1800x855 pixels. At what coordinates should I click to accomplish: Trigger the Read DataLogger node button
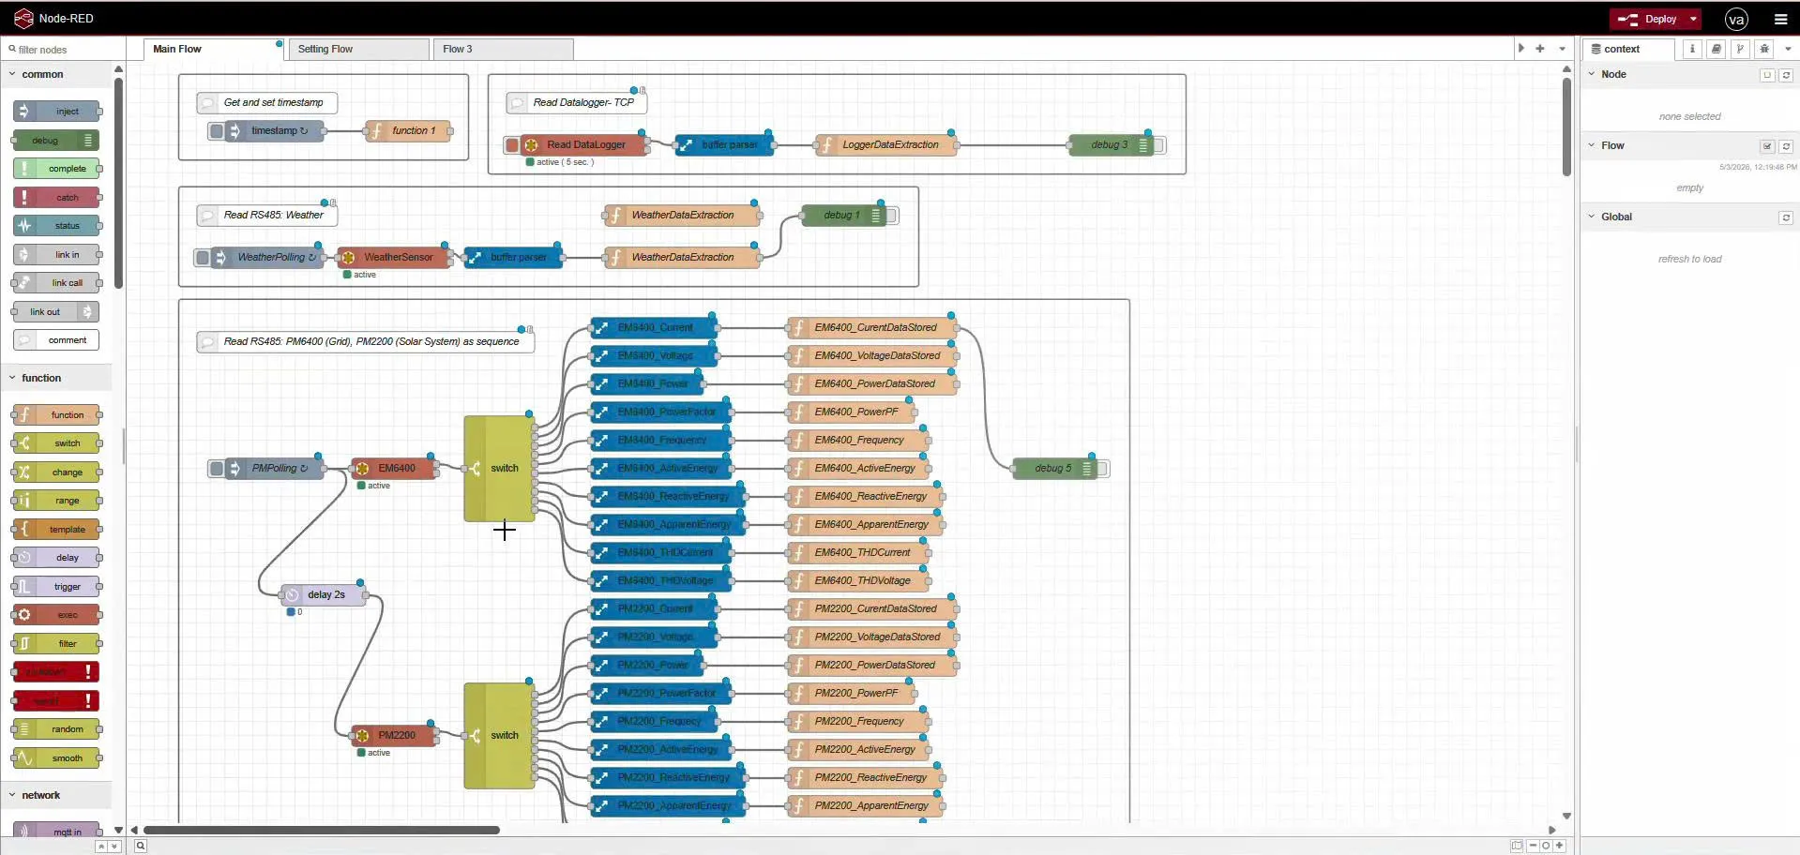512,145
